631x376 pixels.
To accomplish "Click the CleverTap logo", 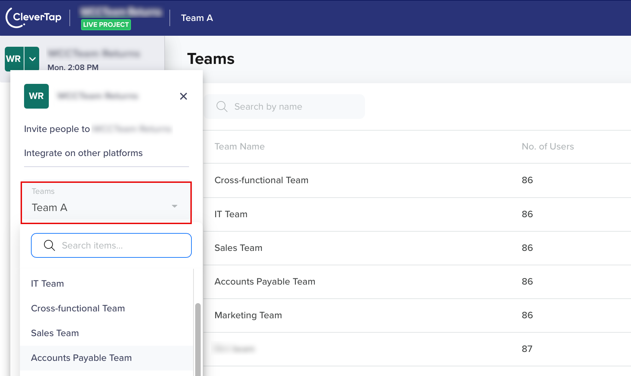I will (33, 18).
